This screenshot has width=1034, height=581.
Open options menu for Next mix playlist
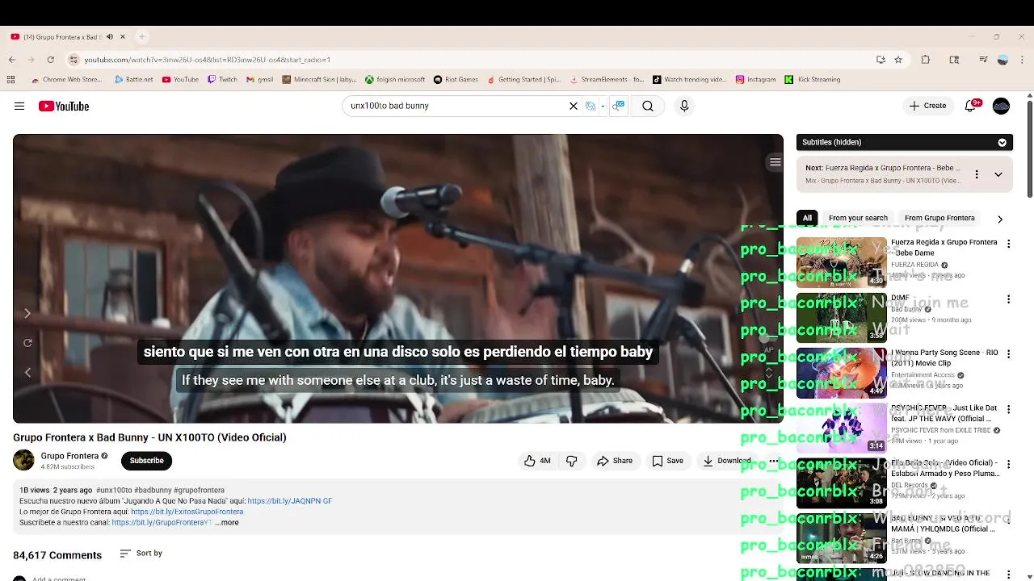pyautogui.click(x=977, y=174)
